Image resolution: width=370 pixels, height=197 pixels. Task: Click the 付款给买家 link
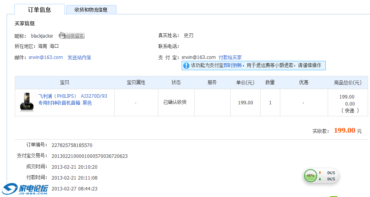pos(230,57)
